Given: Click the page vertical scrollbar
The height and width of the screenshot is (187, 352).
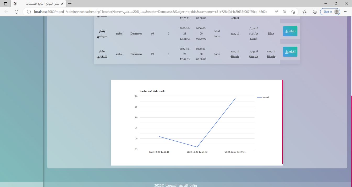Looking at the screenshot, I should (351, 118).
